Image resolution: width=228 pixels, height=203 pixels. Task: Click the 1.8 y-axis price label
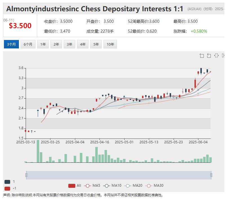click(x=21, y=128)
